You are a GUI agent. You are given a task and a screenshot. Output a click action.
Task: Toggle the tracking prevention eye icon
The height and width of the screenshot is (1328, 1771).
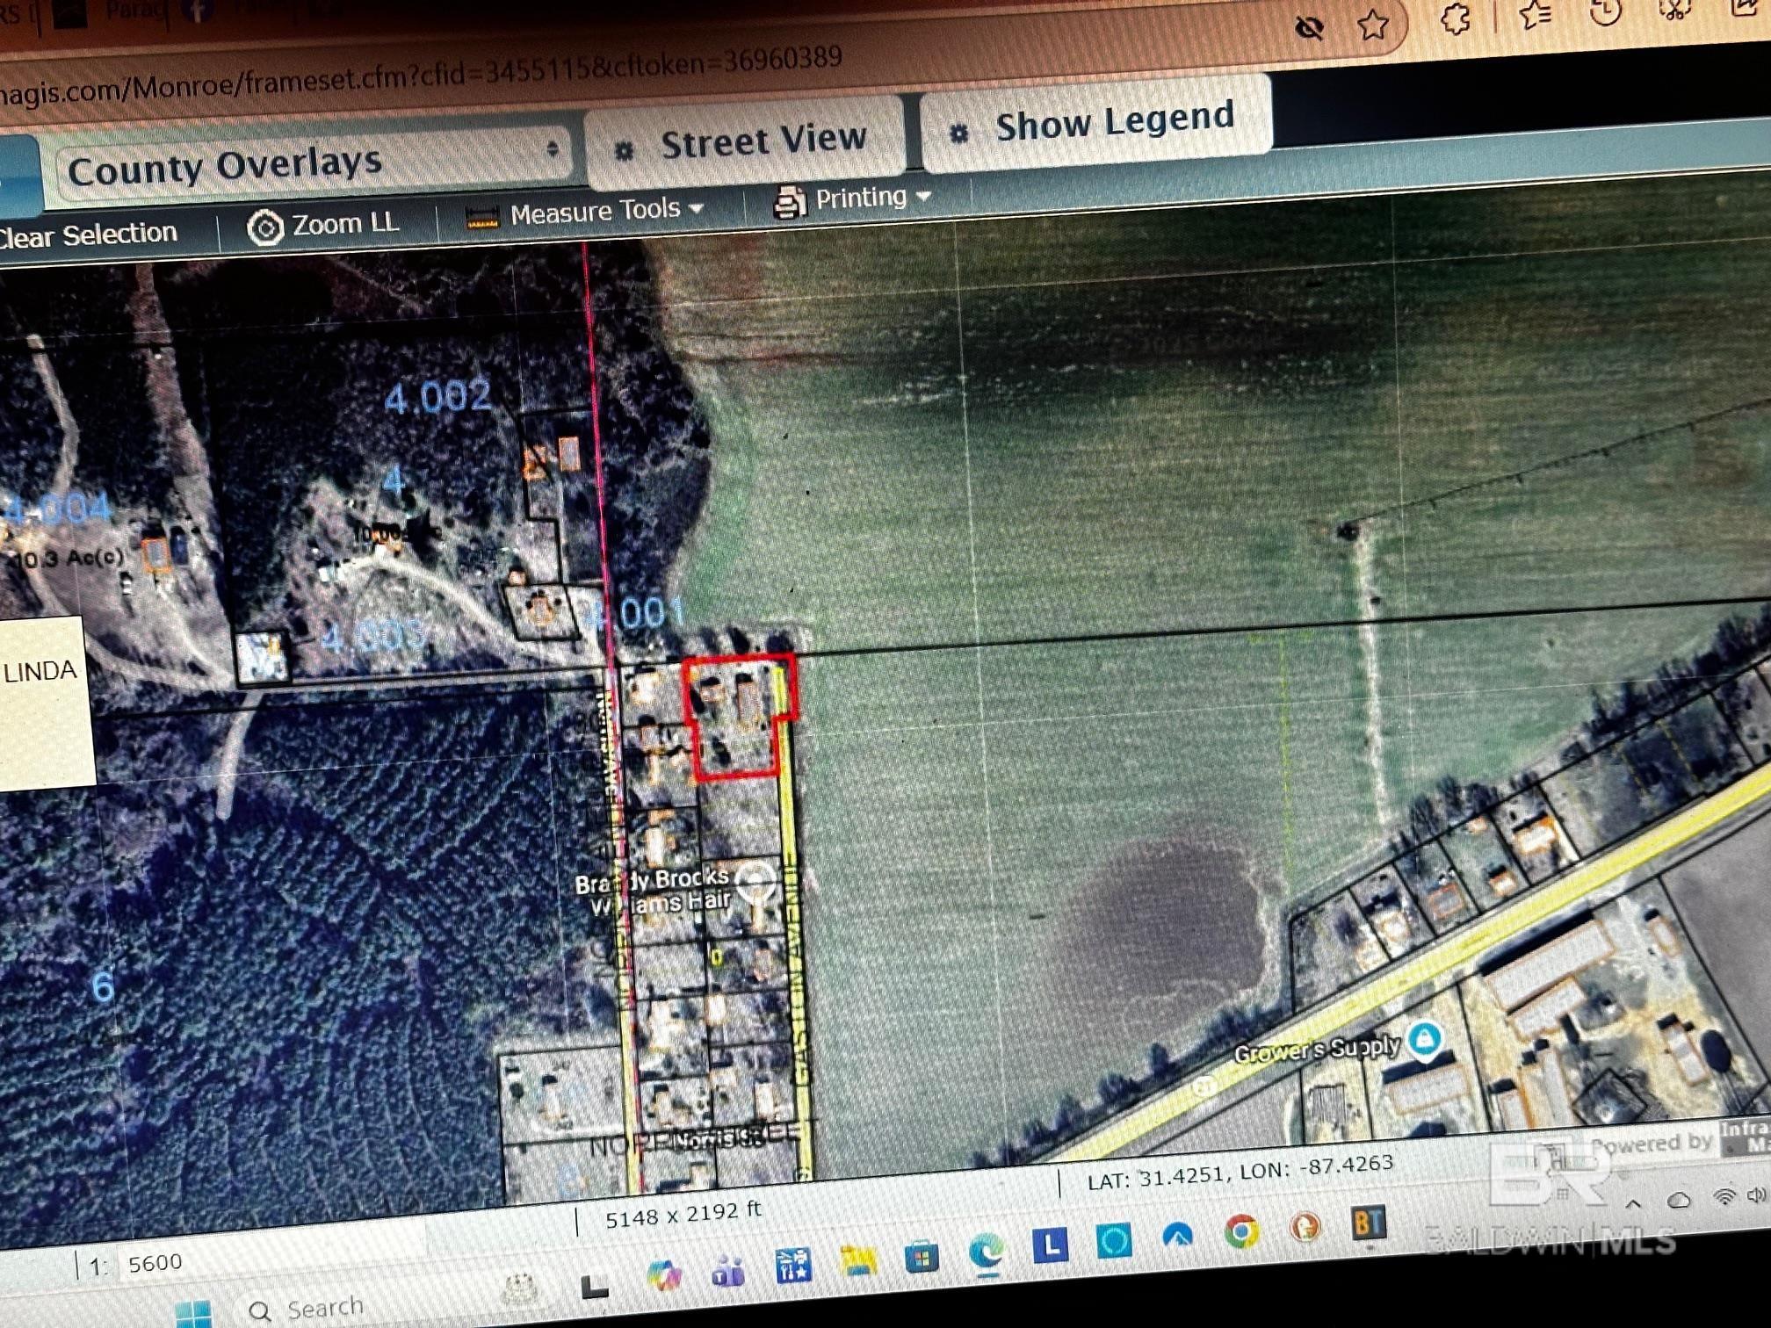[x=1309, y=29]
